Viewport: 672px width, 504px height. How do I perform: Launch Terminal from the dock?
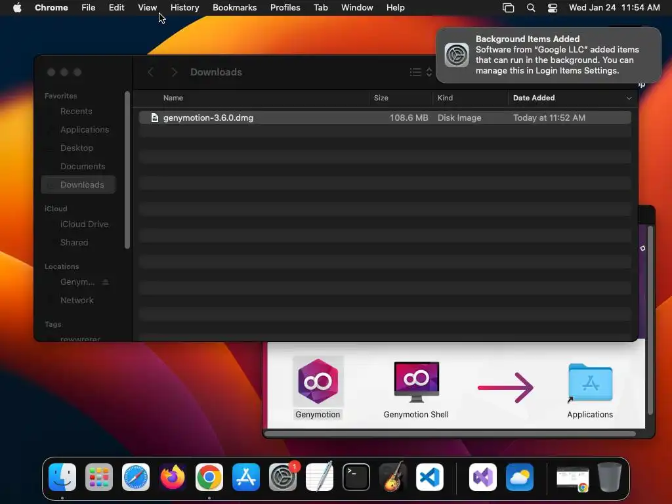point(356,477)
